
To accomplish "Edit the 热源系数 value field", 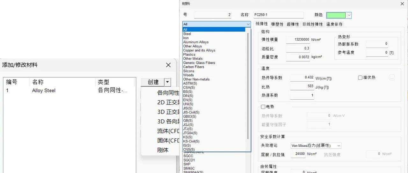I will click(x=302, y=95).
